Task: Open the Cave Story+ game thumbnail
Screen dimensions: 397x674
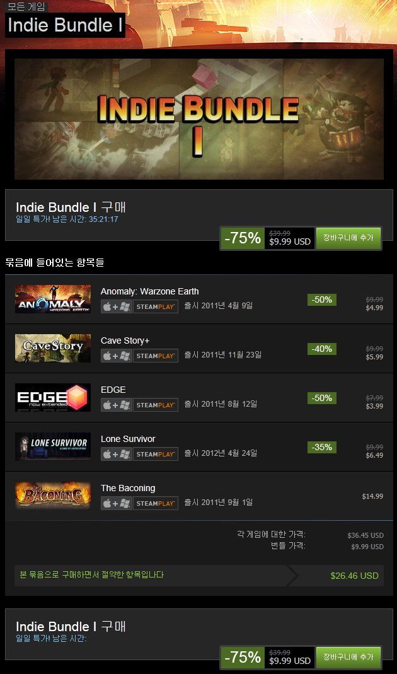Action: pos(53,348)
